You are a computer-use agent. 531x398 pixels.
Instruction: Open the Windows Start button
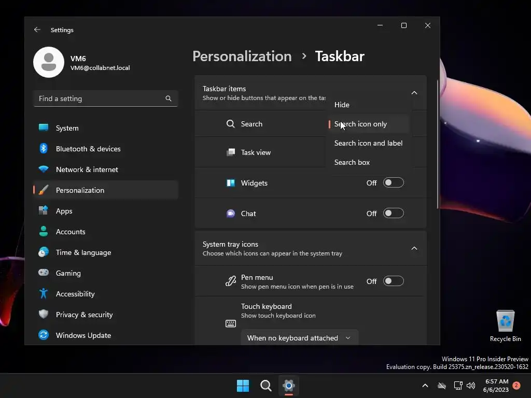tap(243, 386)
